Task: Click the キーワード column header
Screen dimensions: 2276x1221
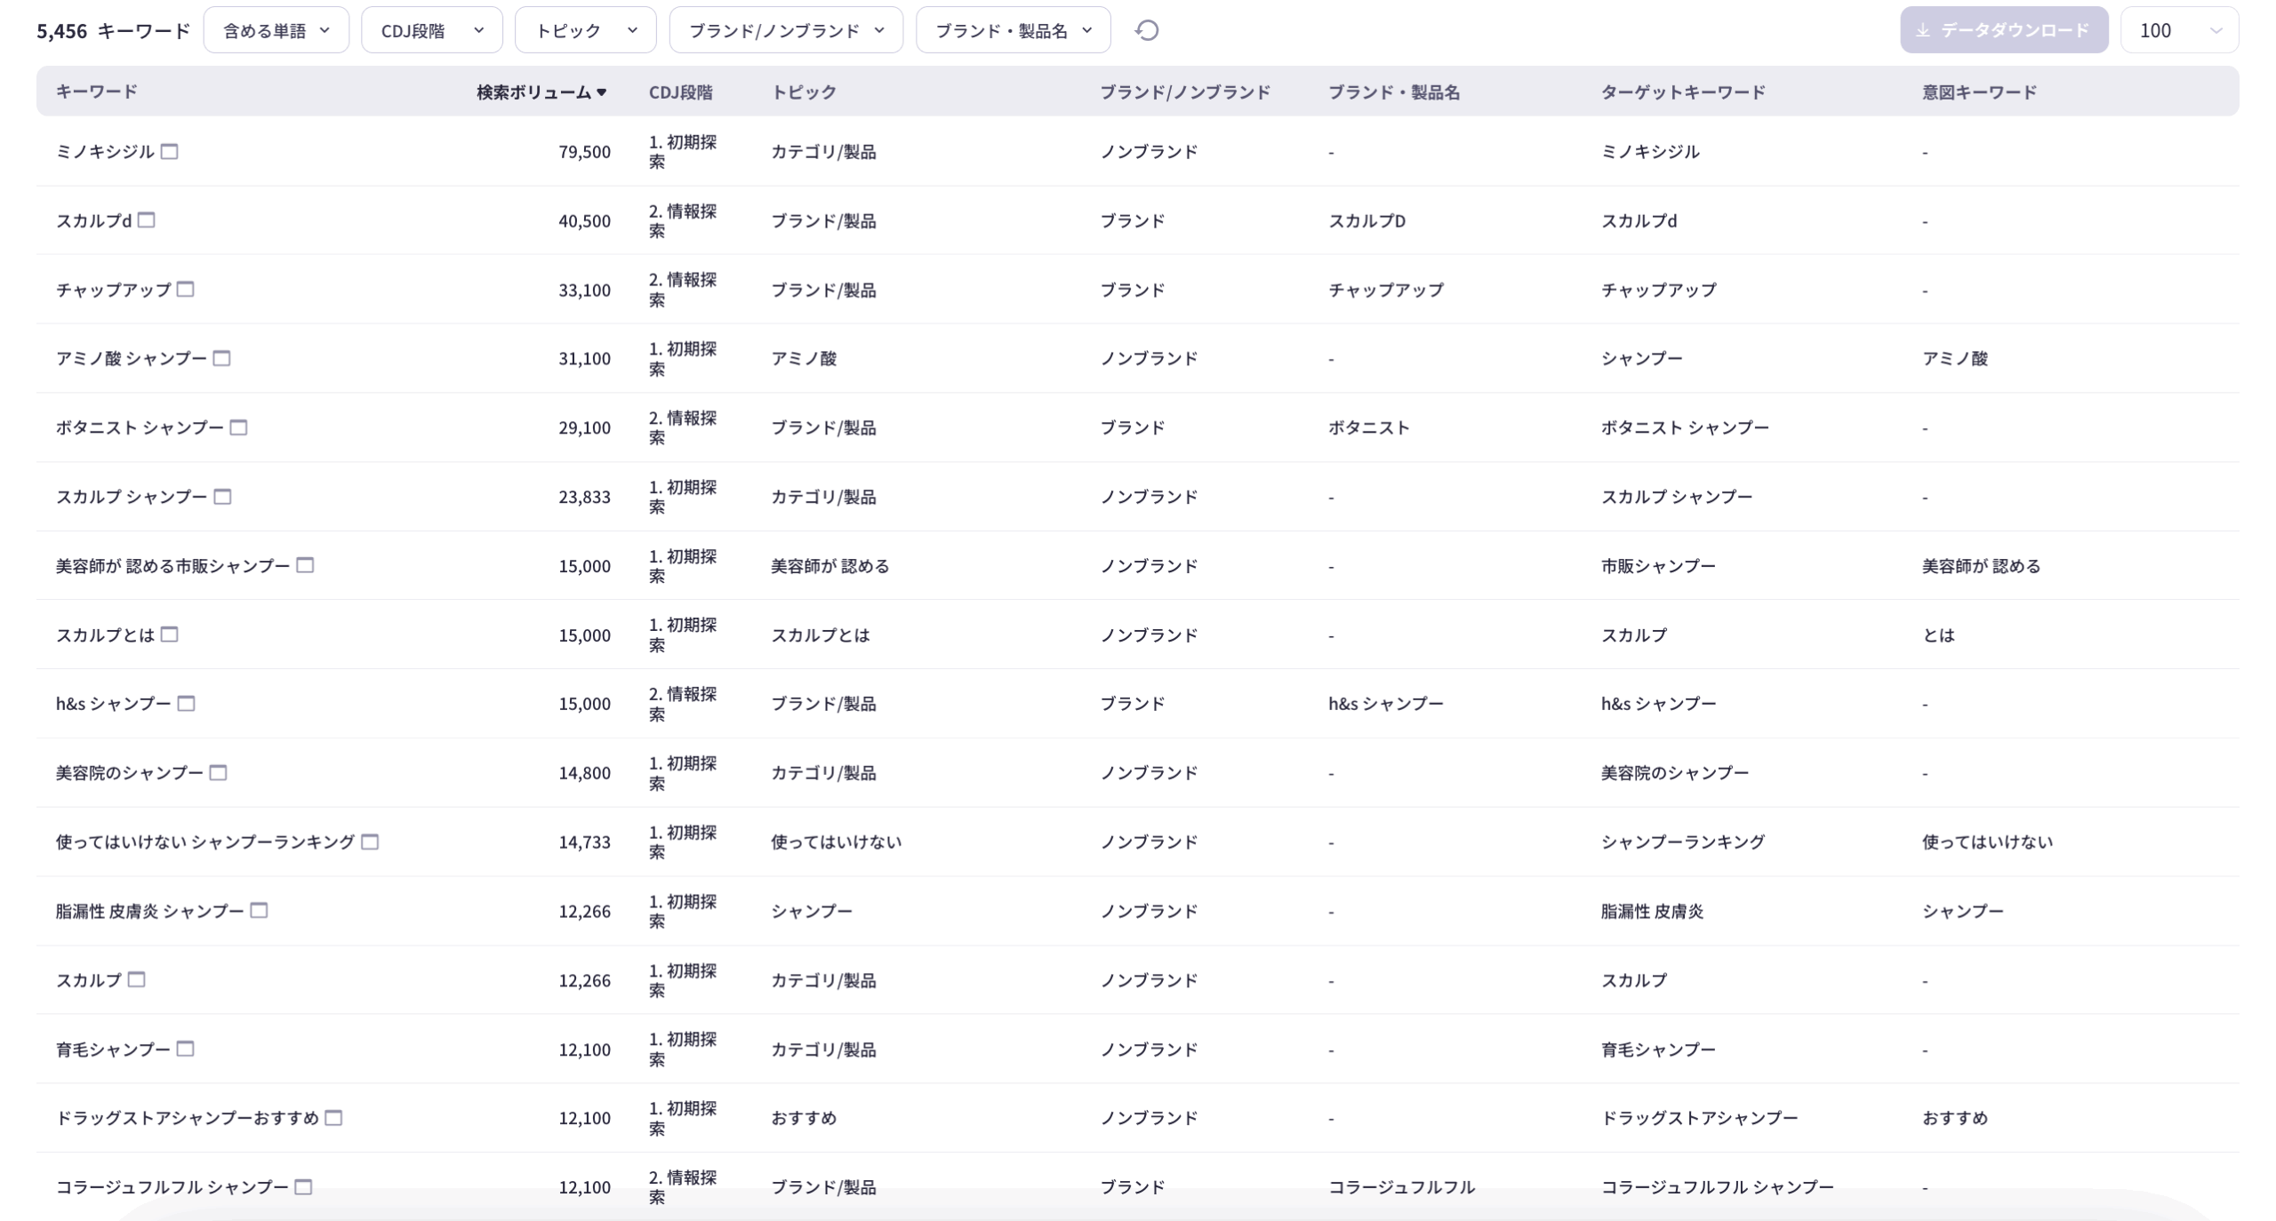Action: (x=96, y=92)
